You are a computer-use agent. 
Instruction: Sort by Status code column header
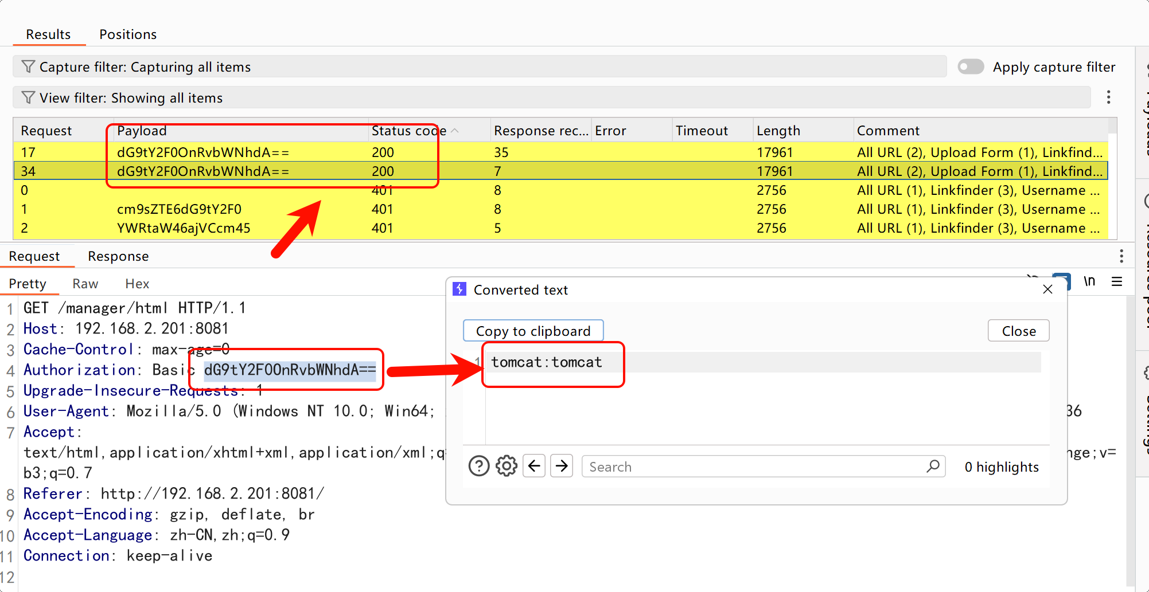(x=408, y=131)
